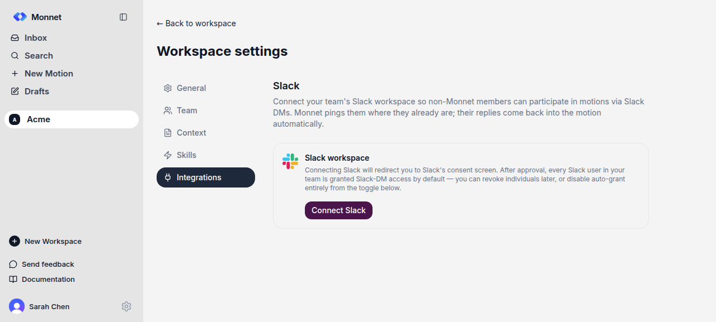Switch to the General settings tab
716x322 pixels.
[x=206, y=88]
